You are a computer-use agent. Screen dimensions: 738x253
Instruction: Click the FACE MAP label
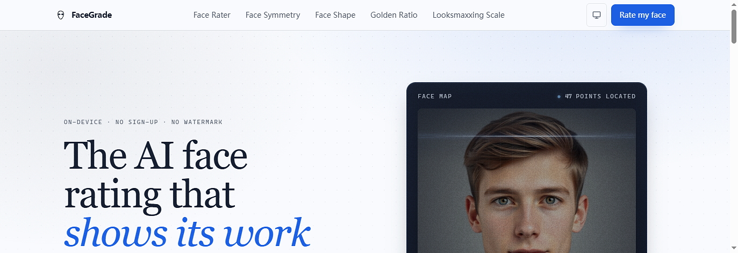coord(435,97)
